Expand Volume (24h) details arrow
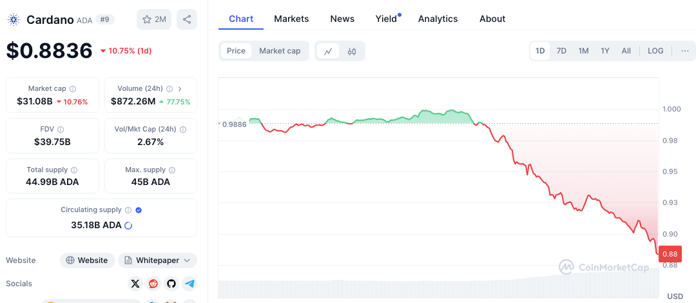The height and width of the screenshot is (303, 696). click(180, 89)
